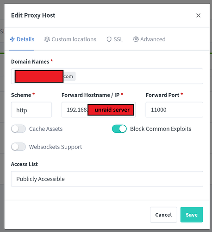Go to the Advanced tab
The width and height of the screenshot is (212, 232).
[x=149, y=39]
